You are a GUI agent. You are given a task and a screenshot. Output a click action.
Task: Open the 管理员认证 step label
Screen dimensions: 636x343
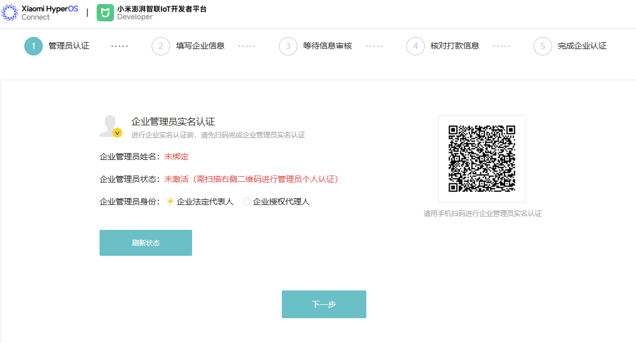[69, 46]
